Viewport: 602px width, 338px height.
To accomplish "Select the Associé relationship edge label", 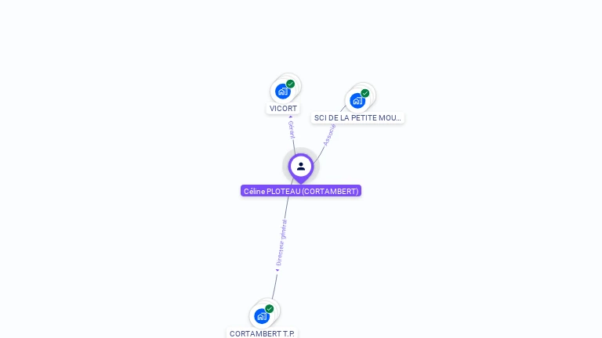I will pos(329,135).
